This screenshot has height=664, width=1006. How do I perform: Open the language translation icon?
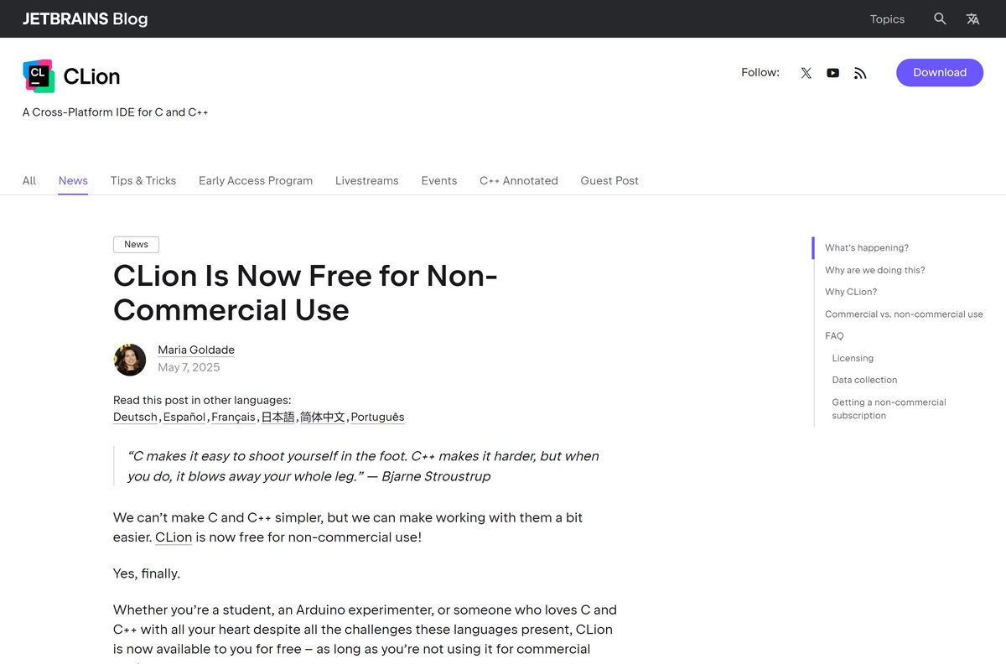point(972,18)
